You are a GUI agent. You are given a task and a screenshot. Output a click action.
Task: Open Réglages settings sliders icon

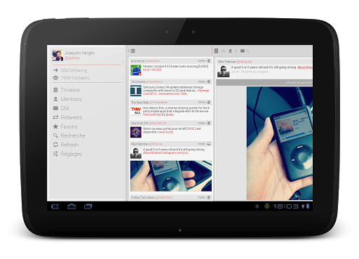pyautogui.click(x=55, y=154)
